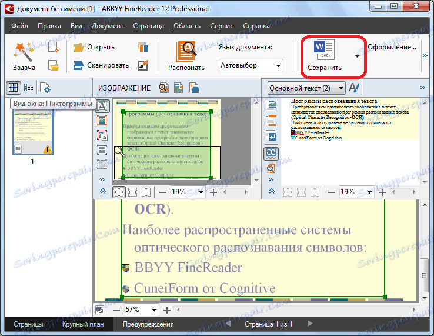This screenshot has width=434, height=336.
Task: Click the Задача magic wand icon
Action: (24, 52)
